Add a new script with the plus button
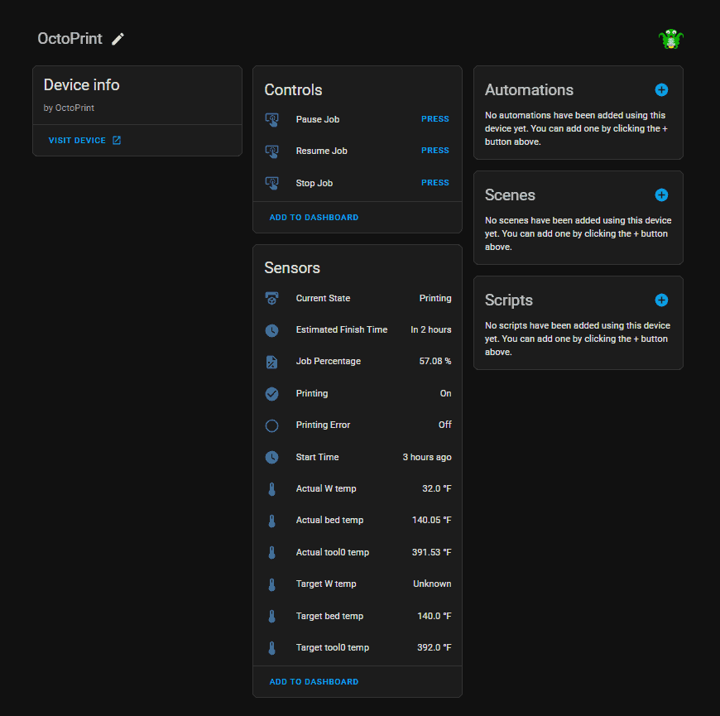Screen dimensions: 720x716 [661, 300]
